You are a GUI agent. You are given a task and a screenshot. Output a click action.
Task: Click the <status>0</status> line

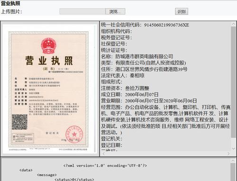click(x=74, y=180)
